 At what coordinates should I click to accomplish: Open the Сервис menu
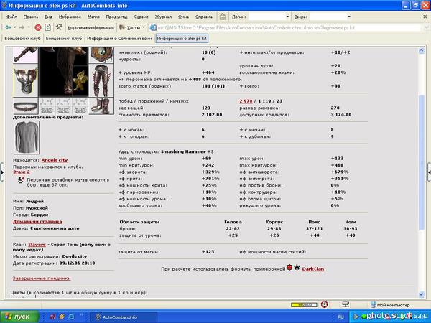click(x=141, y=17)
